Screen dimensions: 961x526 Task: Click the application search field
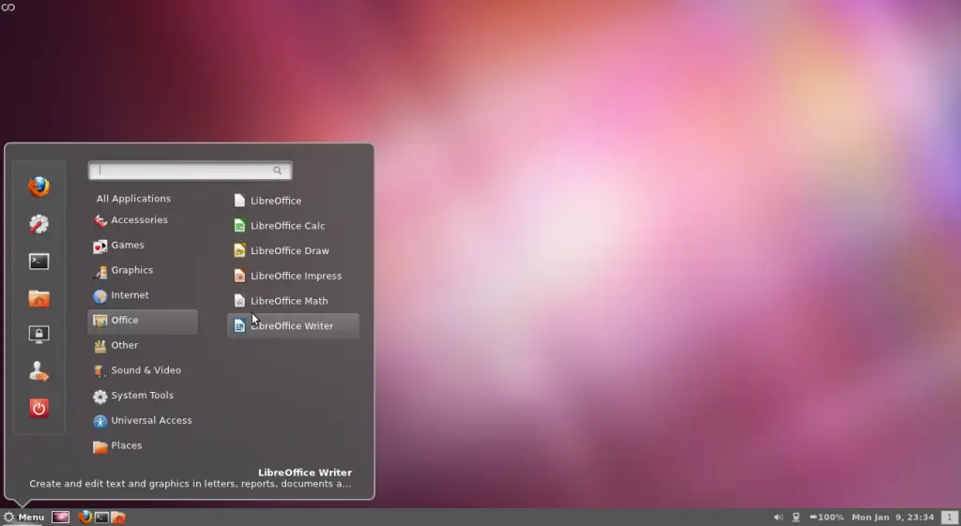186,171
